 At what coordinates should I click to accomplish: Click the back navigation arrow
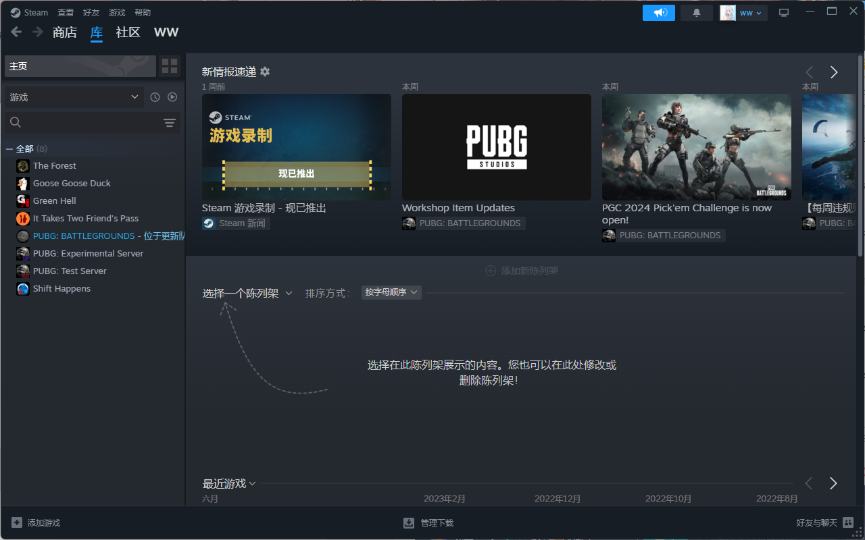tap(16, 32)
